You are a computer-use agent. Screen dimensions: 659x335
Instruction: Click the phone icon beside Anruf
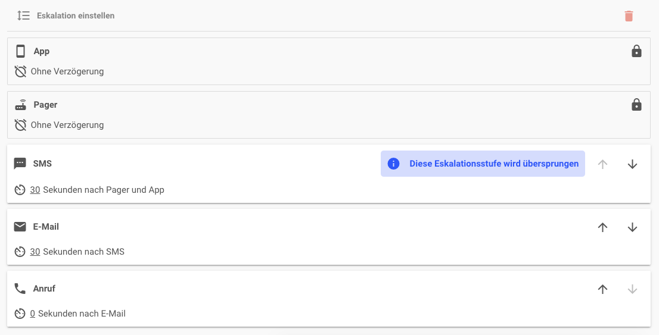20,289
